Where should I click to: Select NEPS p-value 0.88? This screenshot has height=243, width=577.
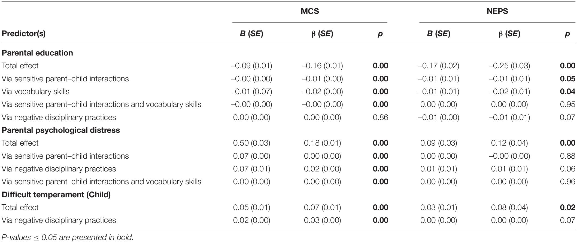[567, 156]
